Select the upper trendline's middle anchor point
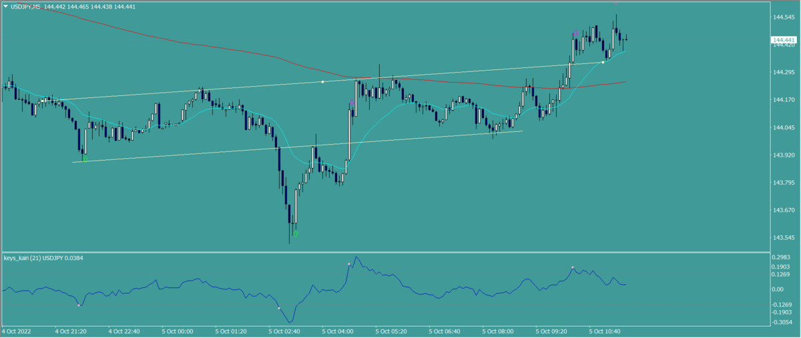 point(323,82)
